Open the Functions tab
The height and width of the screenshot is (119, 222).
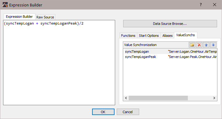(x=128, y=36)
